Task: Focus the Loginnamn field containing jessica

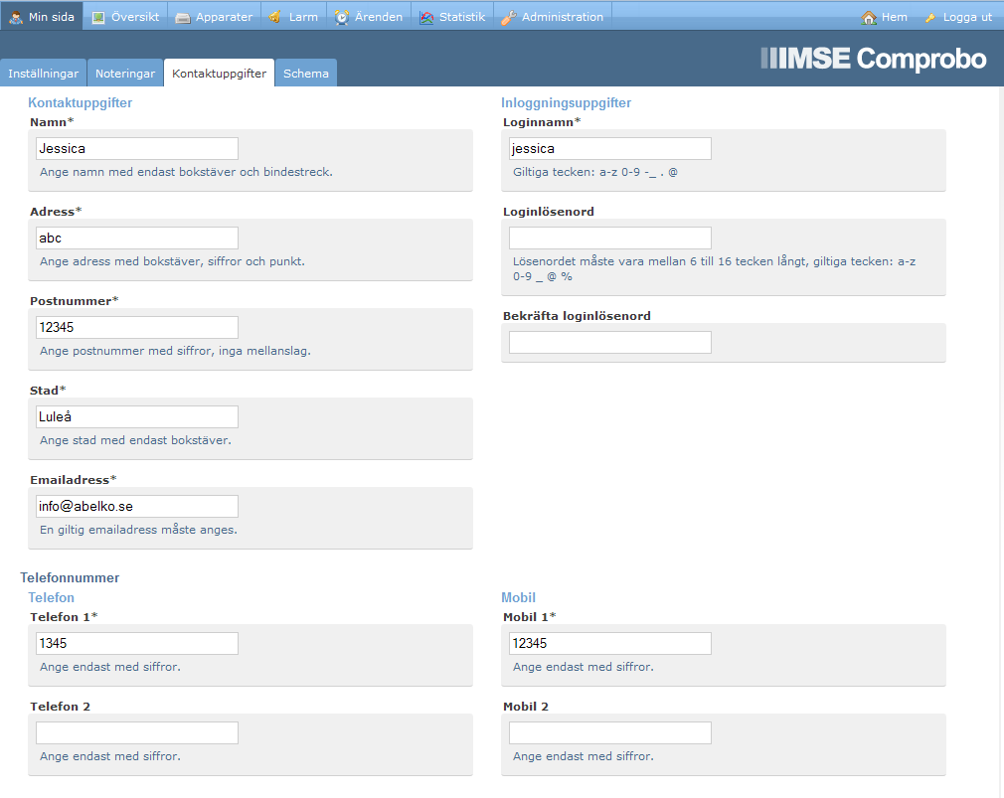Action: click(610, 148)
